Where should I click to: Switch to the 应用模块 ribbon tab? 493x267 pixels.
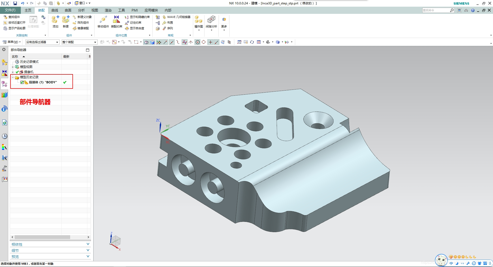pos(151,10)
